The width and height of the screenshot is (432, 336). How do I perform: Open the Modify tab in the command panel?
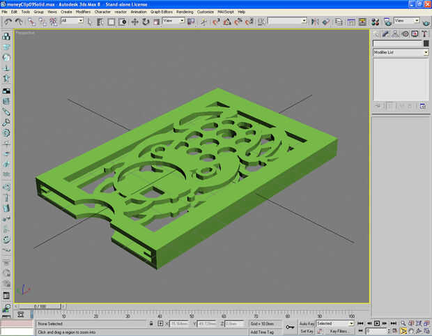pyautogui.click(x=386, y=33)
